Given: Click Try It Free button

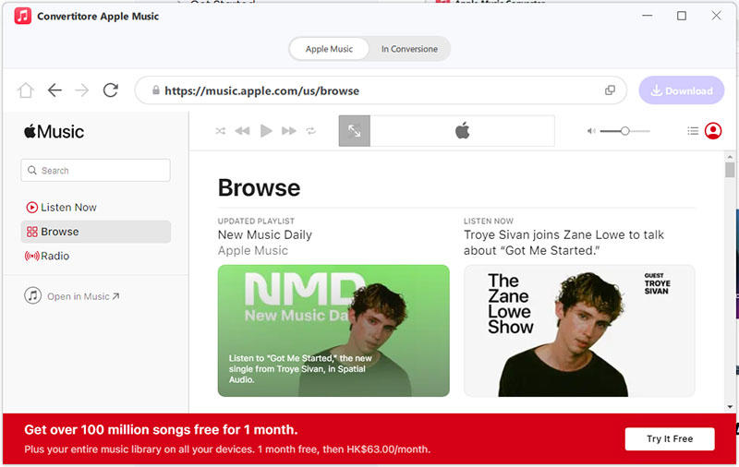Looking at the screenshot, I should click(670, 438).
